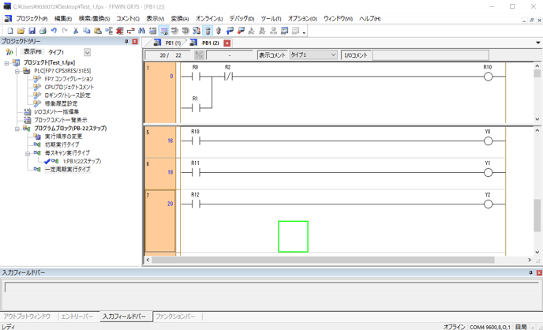Close the project tree panel

tap(135, 42)
